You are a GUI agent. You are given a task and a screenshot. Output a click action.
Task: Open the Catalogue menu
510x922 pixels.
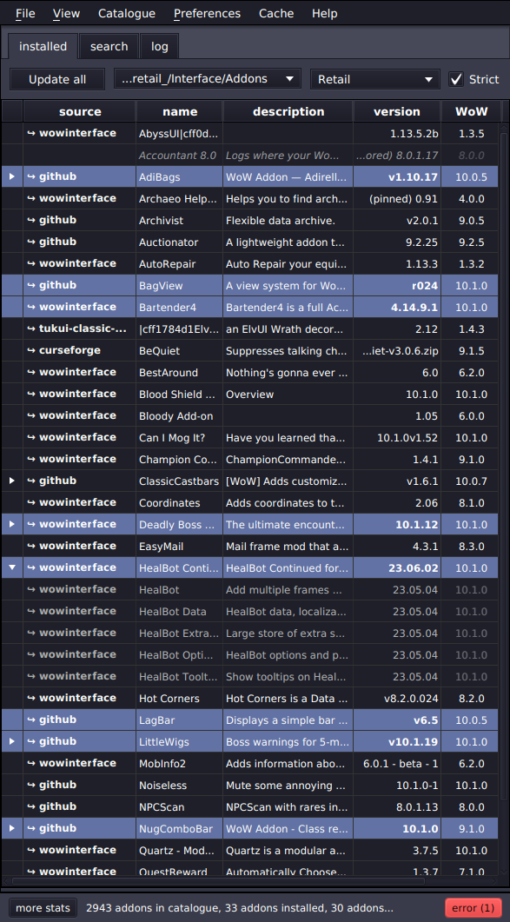127,14
